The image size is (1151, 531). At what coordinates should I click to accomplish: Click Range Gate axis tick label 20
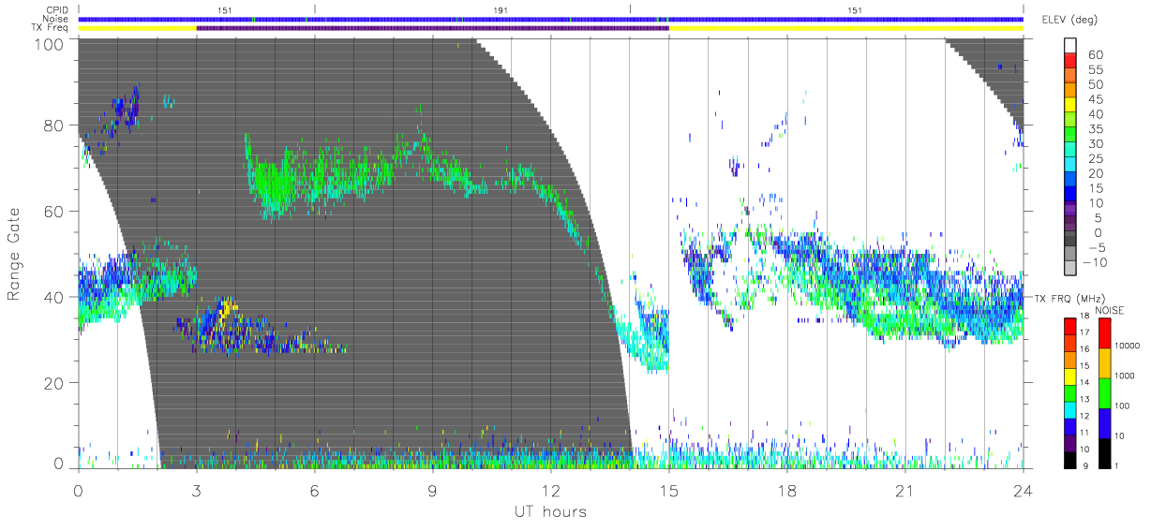[x=54, y=383]
